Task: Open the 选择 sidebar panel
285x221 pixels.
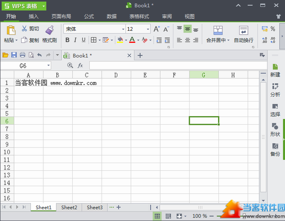Action: (x=275, y=110)
